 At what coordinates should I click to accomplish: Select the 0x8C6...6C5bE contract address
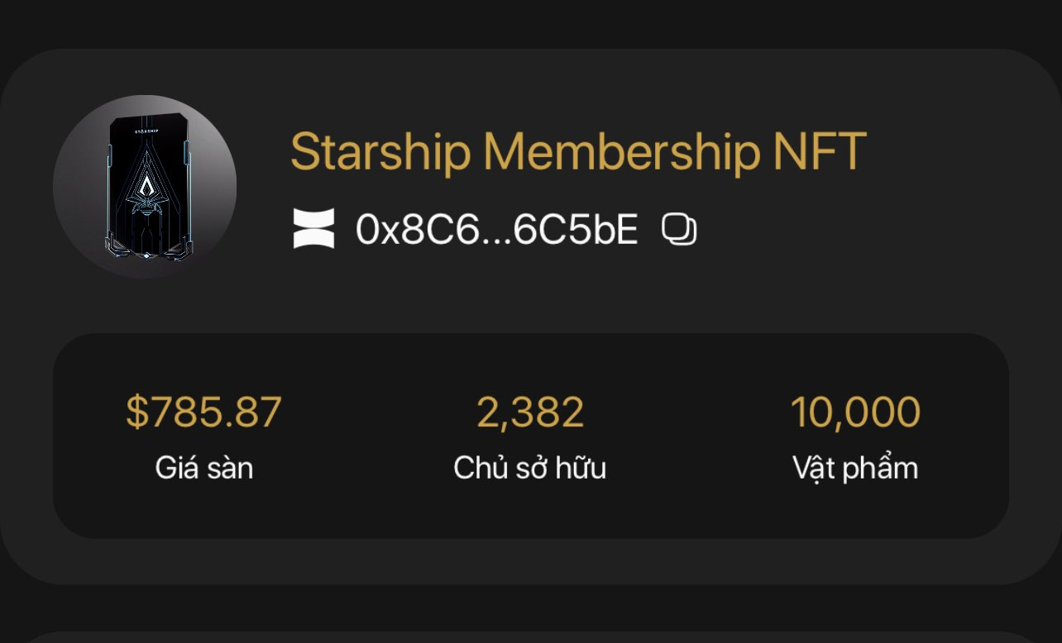[x=497, y=230]
